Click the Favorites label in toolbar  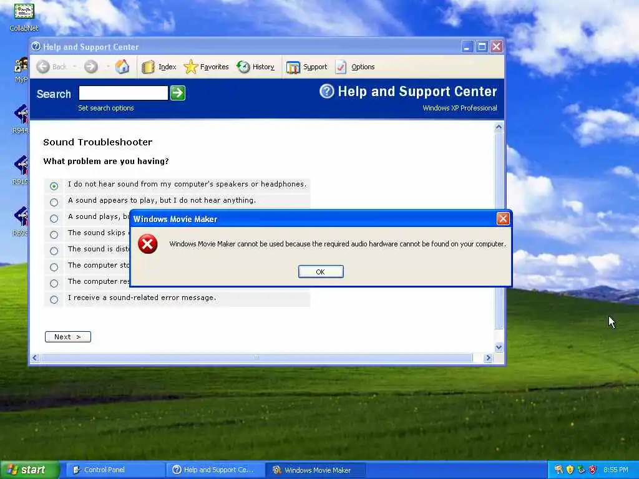215,67
